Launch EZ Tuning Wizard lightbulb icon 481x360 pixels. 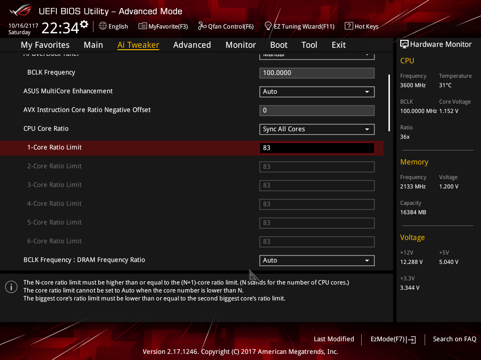coord(268,26)
